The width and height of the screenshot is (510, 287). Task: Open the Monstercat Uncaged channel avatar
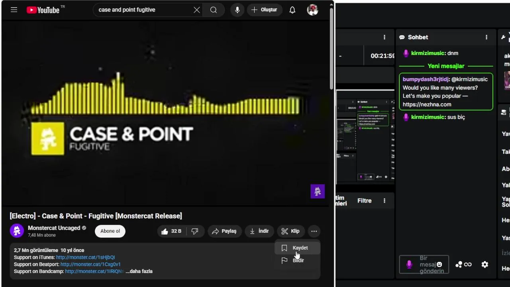pos(17,231)
